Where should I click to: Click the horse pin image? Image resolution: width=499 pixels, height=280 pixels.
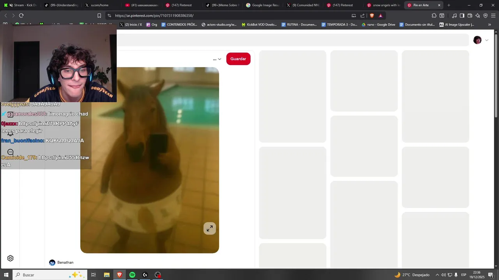point(150,160)
